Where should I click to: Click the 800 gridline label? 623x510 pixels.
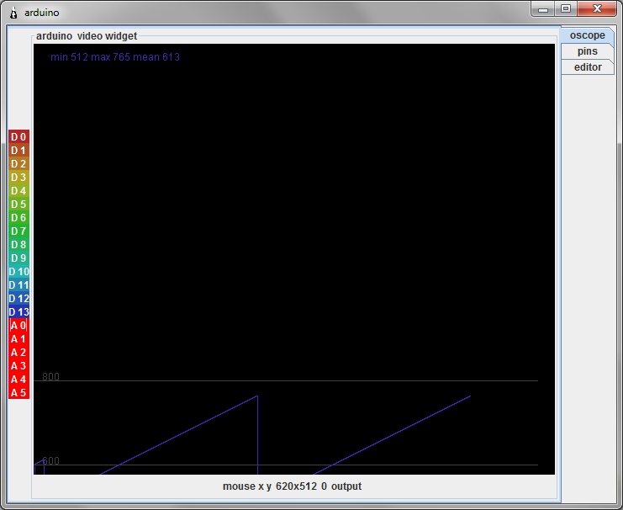[x=50, y=376]
